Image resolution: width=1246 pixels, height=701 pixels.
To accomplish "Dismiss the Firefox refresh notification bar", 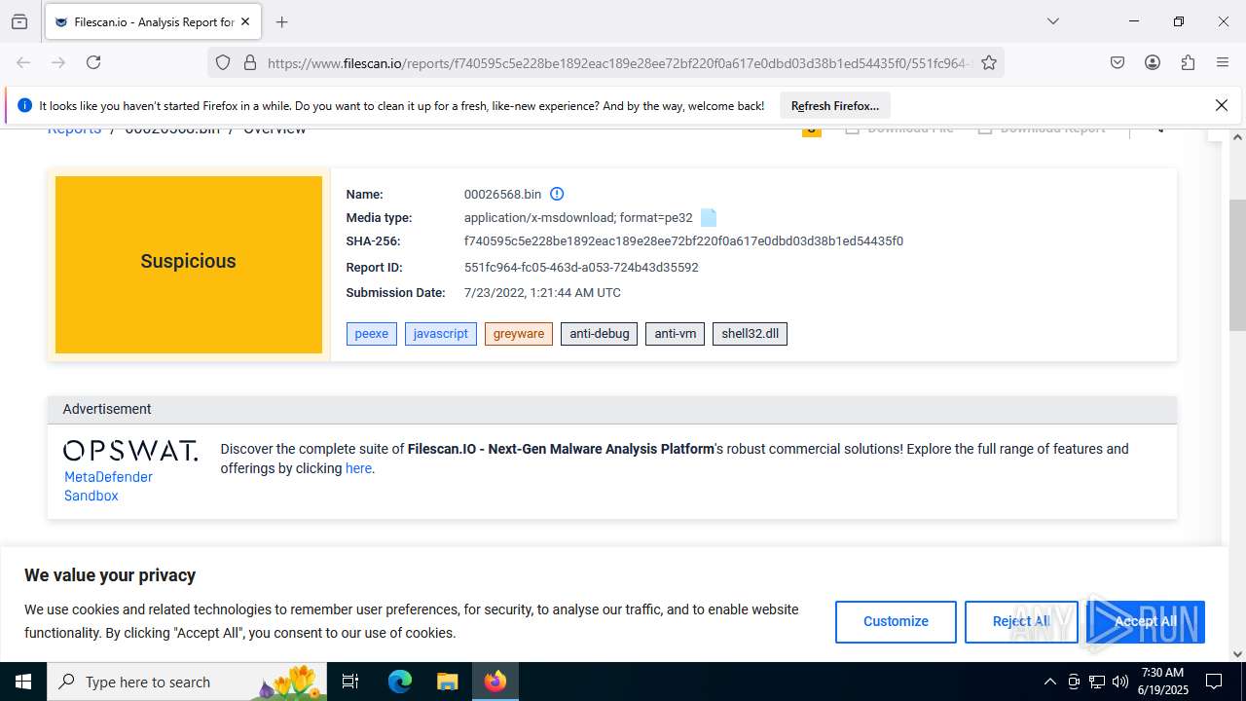I will (x=1222, y=105).
